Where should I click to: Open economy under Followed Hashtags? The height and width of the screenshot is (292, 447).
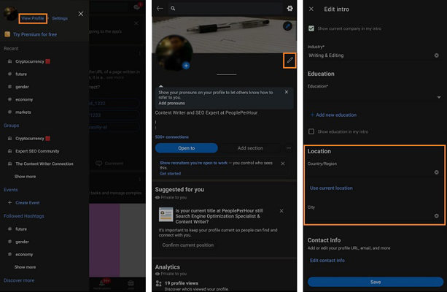pos(24,254)
